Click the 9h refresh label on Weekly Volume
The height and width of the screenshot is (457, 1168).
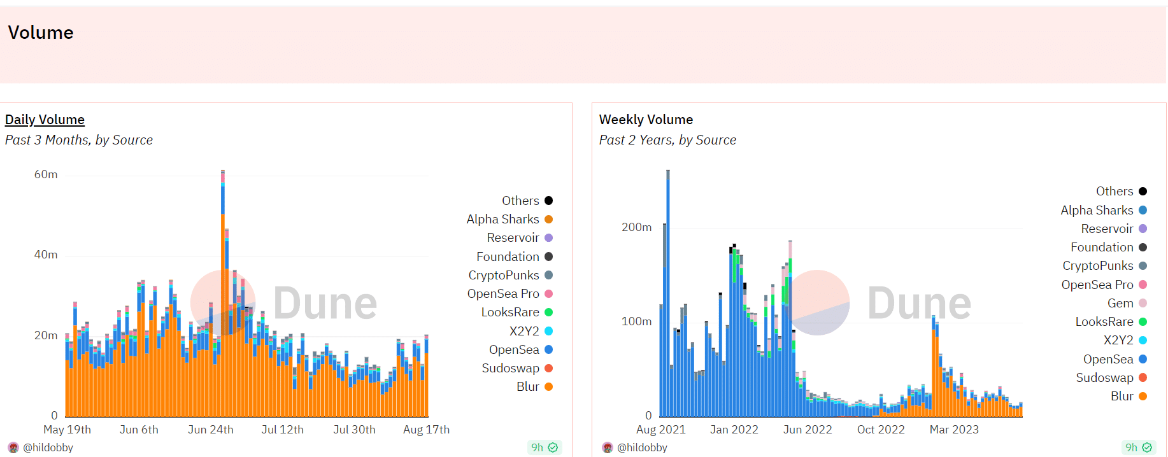click(x=1131, y=447)
